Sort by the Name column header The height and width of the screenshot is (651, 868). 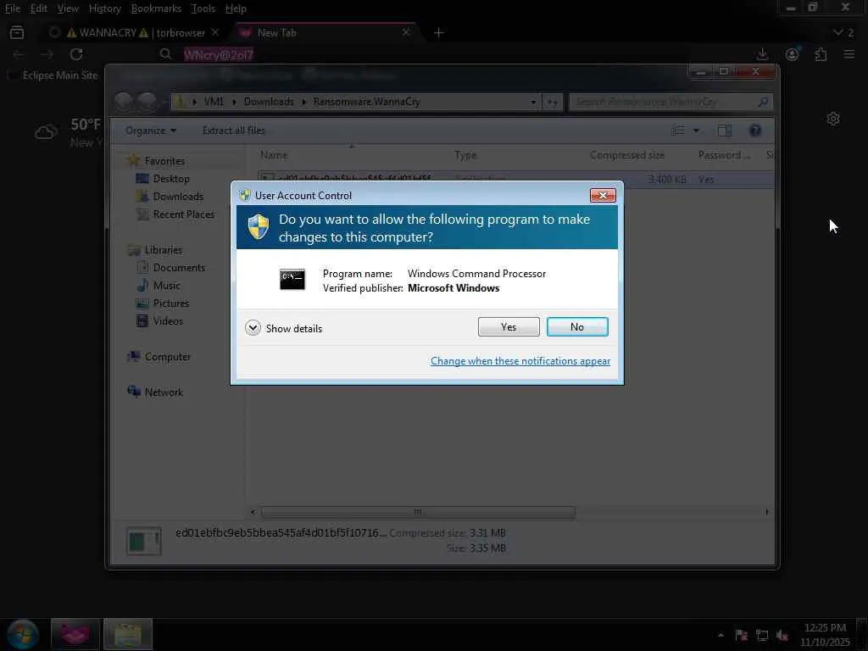click(274, 155)
